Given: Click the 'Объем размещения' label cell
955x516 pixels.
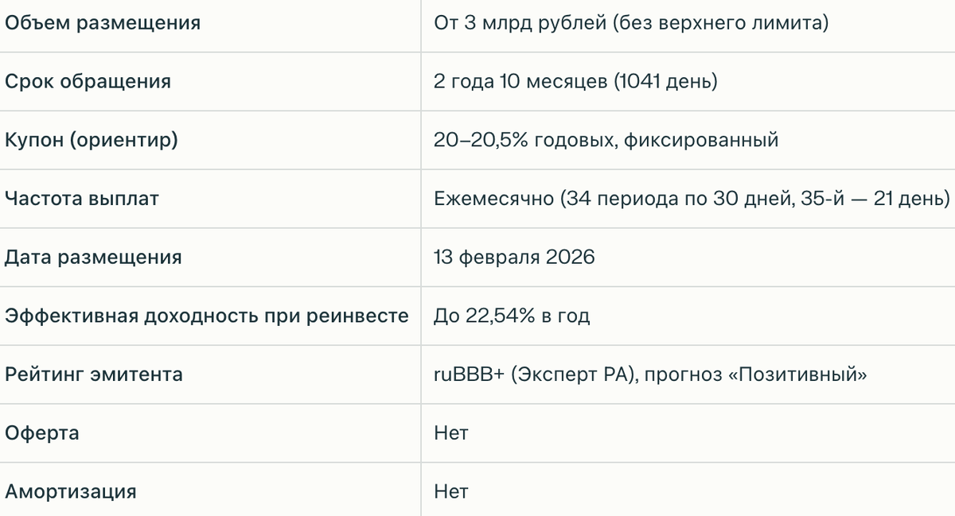Looking at the screenshot, I should [x=103, y=23].
